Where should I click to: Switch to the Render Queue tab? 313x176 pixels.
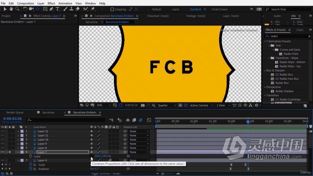click(15, 113)
